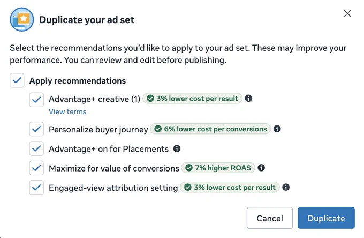Disable Personalize buyer journey checkbox
364x238 pixels.
pos(36,129)
